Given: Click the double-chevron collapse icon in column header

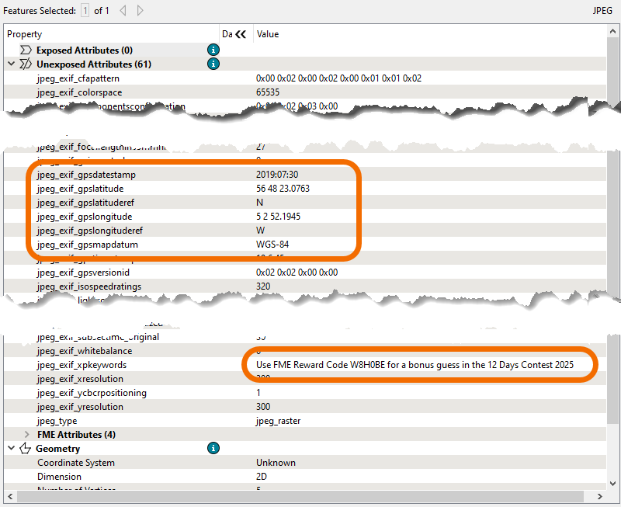Looking at the screenshot, I should (x=240, y=34).
